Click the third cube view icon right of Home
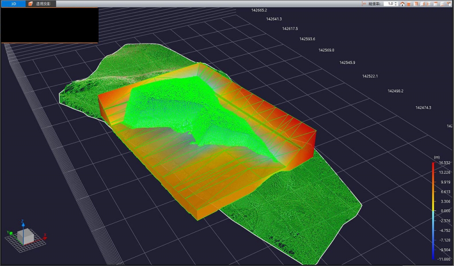The width and height of the screenshot is (454, 266). point(423,4)
